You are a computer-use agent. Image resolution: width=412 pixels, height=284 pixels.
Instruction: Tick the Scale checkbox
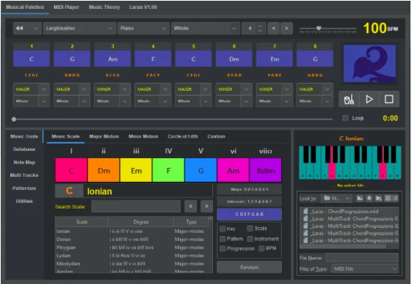[x=250, y=229]
